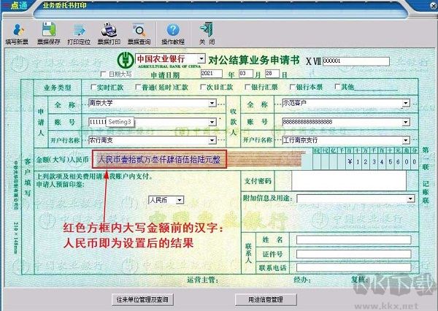Image resolution: width=438 pixels, height=311 pixels.
Task: Click the 经办 label
Action: pos(302,280)
